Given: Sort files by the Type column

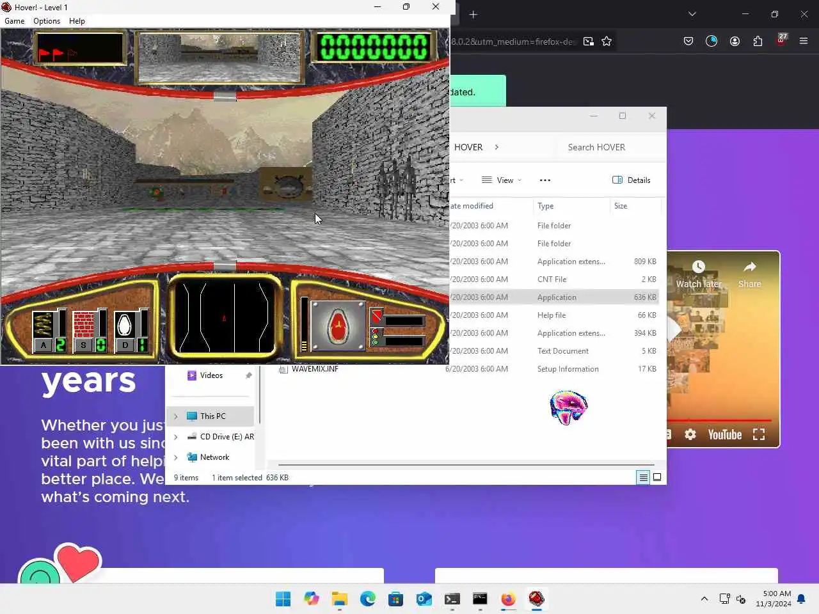Looking at the screenshot, I should [571, 206].
